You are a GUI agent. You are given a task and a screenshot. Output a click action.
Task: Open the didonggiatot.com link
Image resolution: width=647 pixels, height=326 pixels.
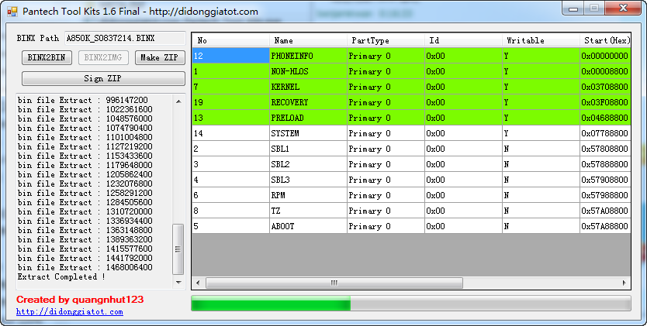[70, 311]
